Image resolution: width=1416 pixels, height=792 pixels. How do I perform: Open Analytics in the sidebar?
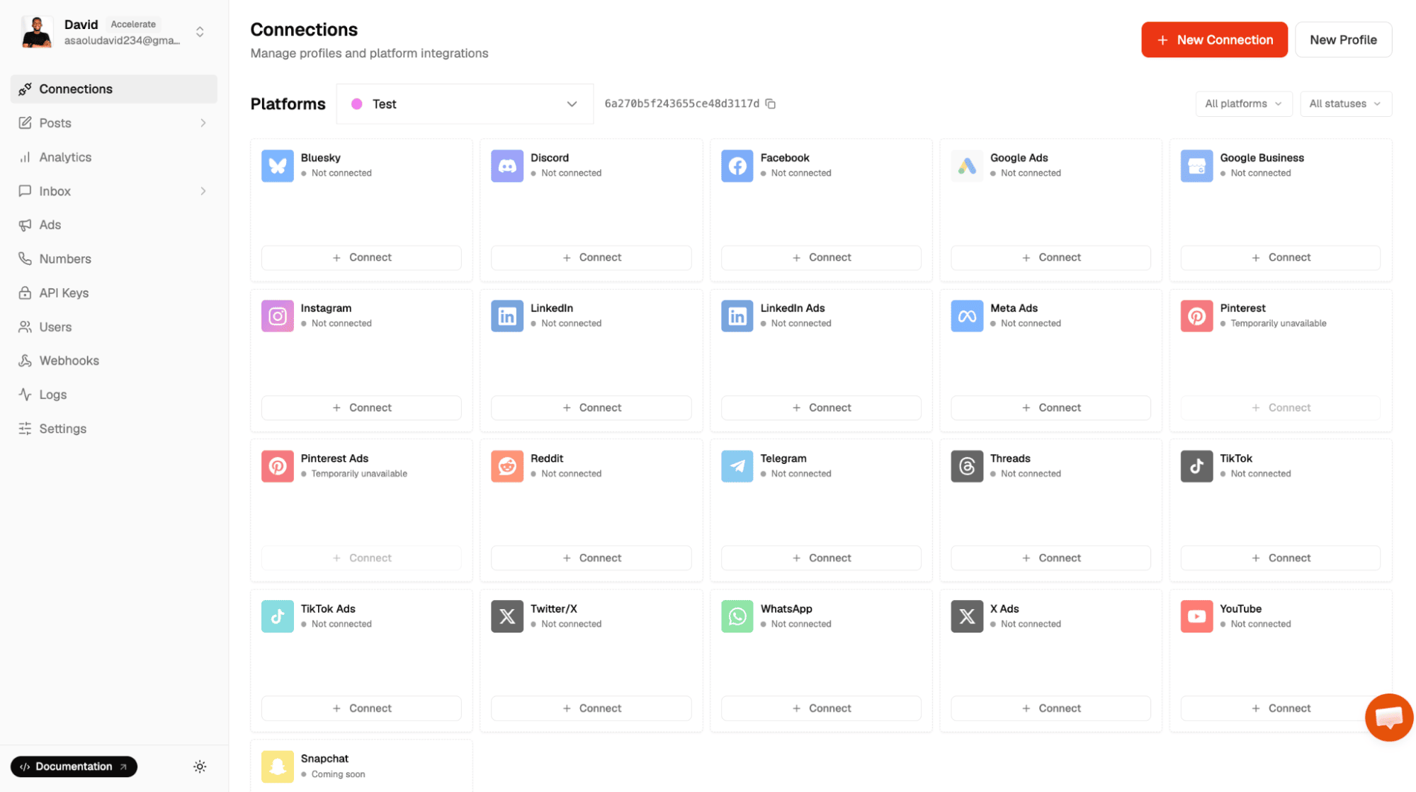(x=113, y=157)
